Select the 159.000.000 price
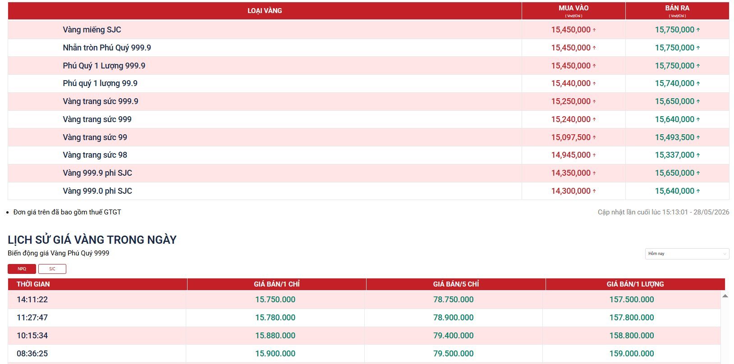The image size is (734, 364). [632, 354]
